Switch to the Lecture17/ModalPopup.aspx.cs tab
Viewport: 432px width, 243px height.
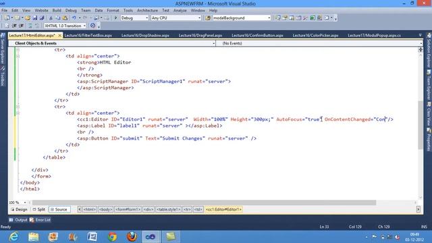click(374, 35)
